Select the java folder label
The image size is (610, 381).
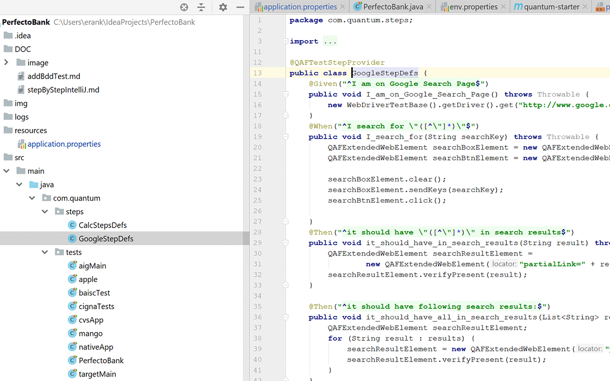click(47, 184)
